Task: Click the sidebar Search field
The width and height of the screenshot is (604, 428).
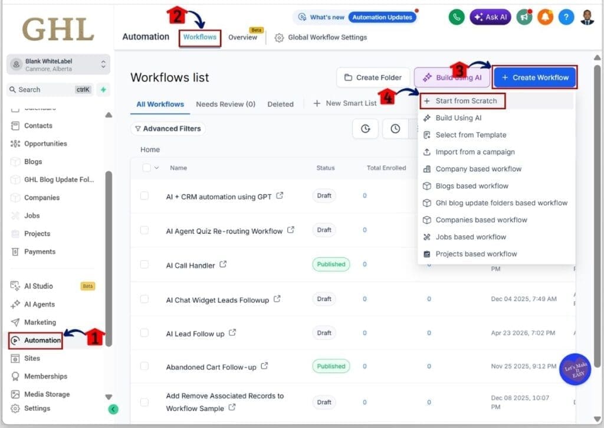Action: coord(50,90)
